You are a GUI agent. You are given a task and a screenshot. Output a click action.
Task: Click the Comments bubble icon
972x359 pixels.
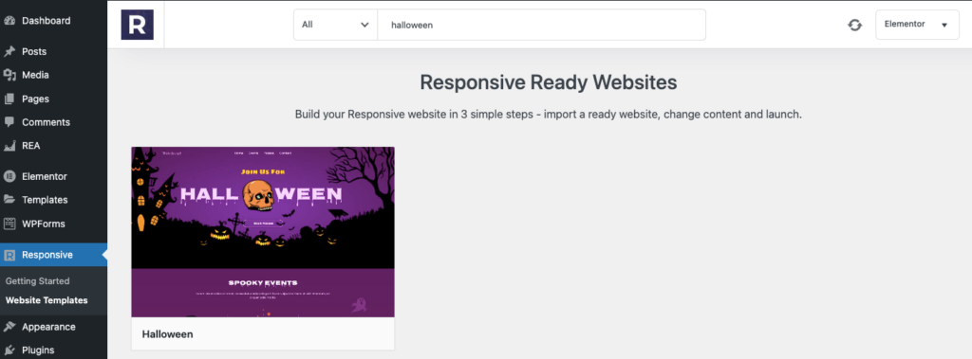click(x=9, y=122)
